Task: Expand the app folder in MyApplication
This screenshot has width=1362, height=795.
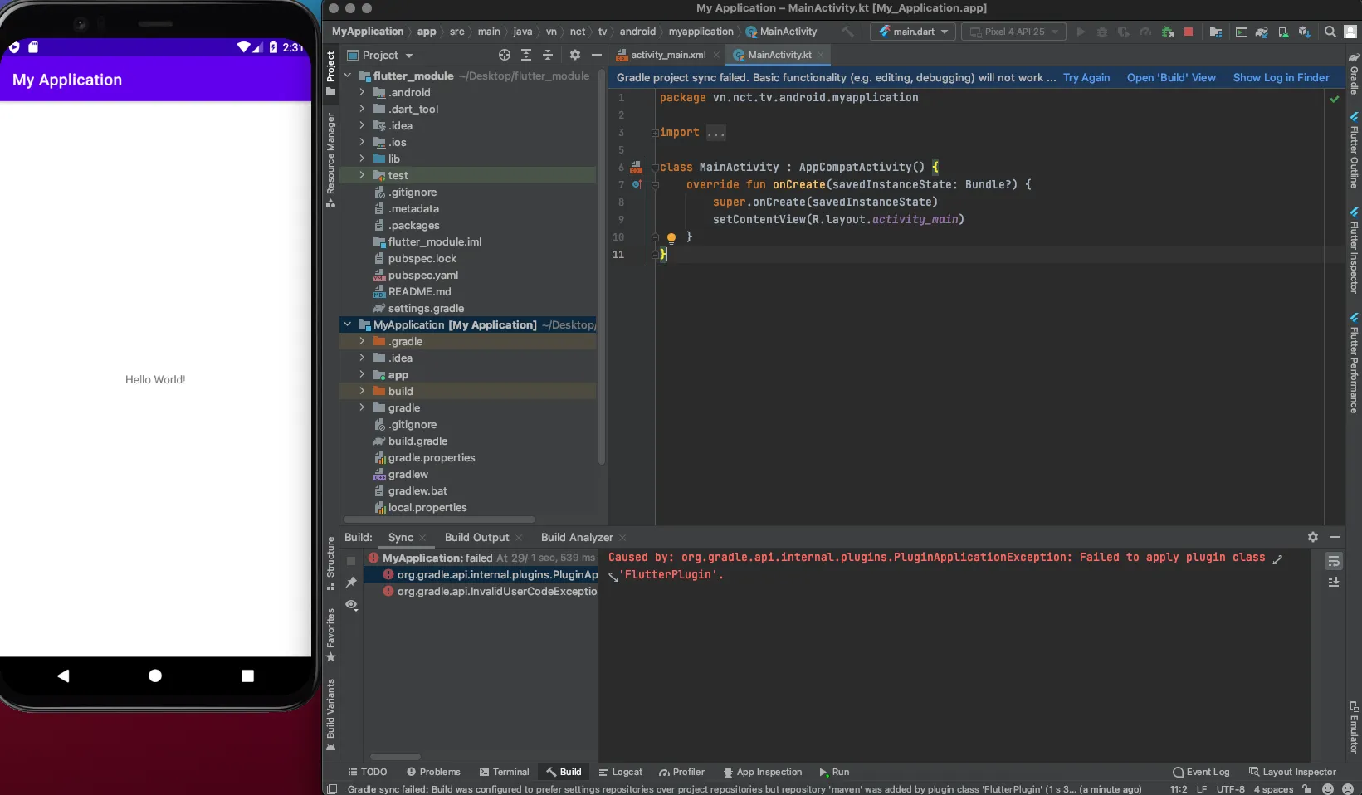Action: [x=362, y=375]
